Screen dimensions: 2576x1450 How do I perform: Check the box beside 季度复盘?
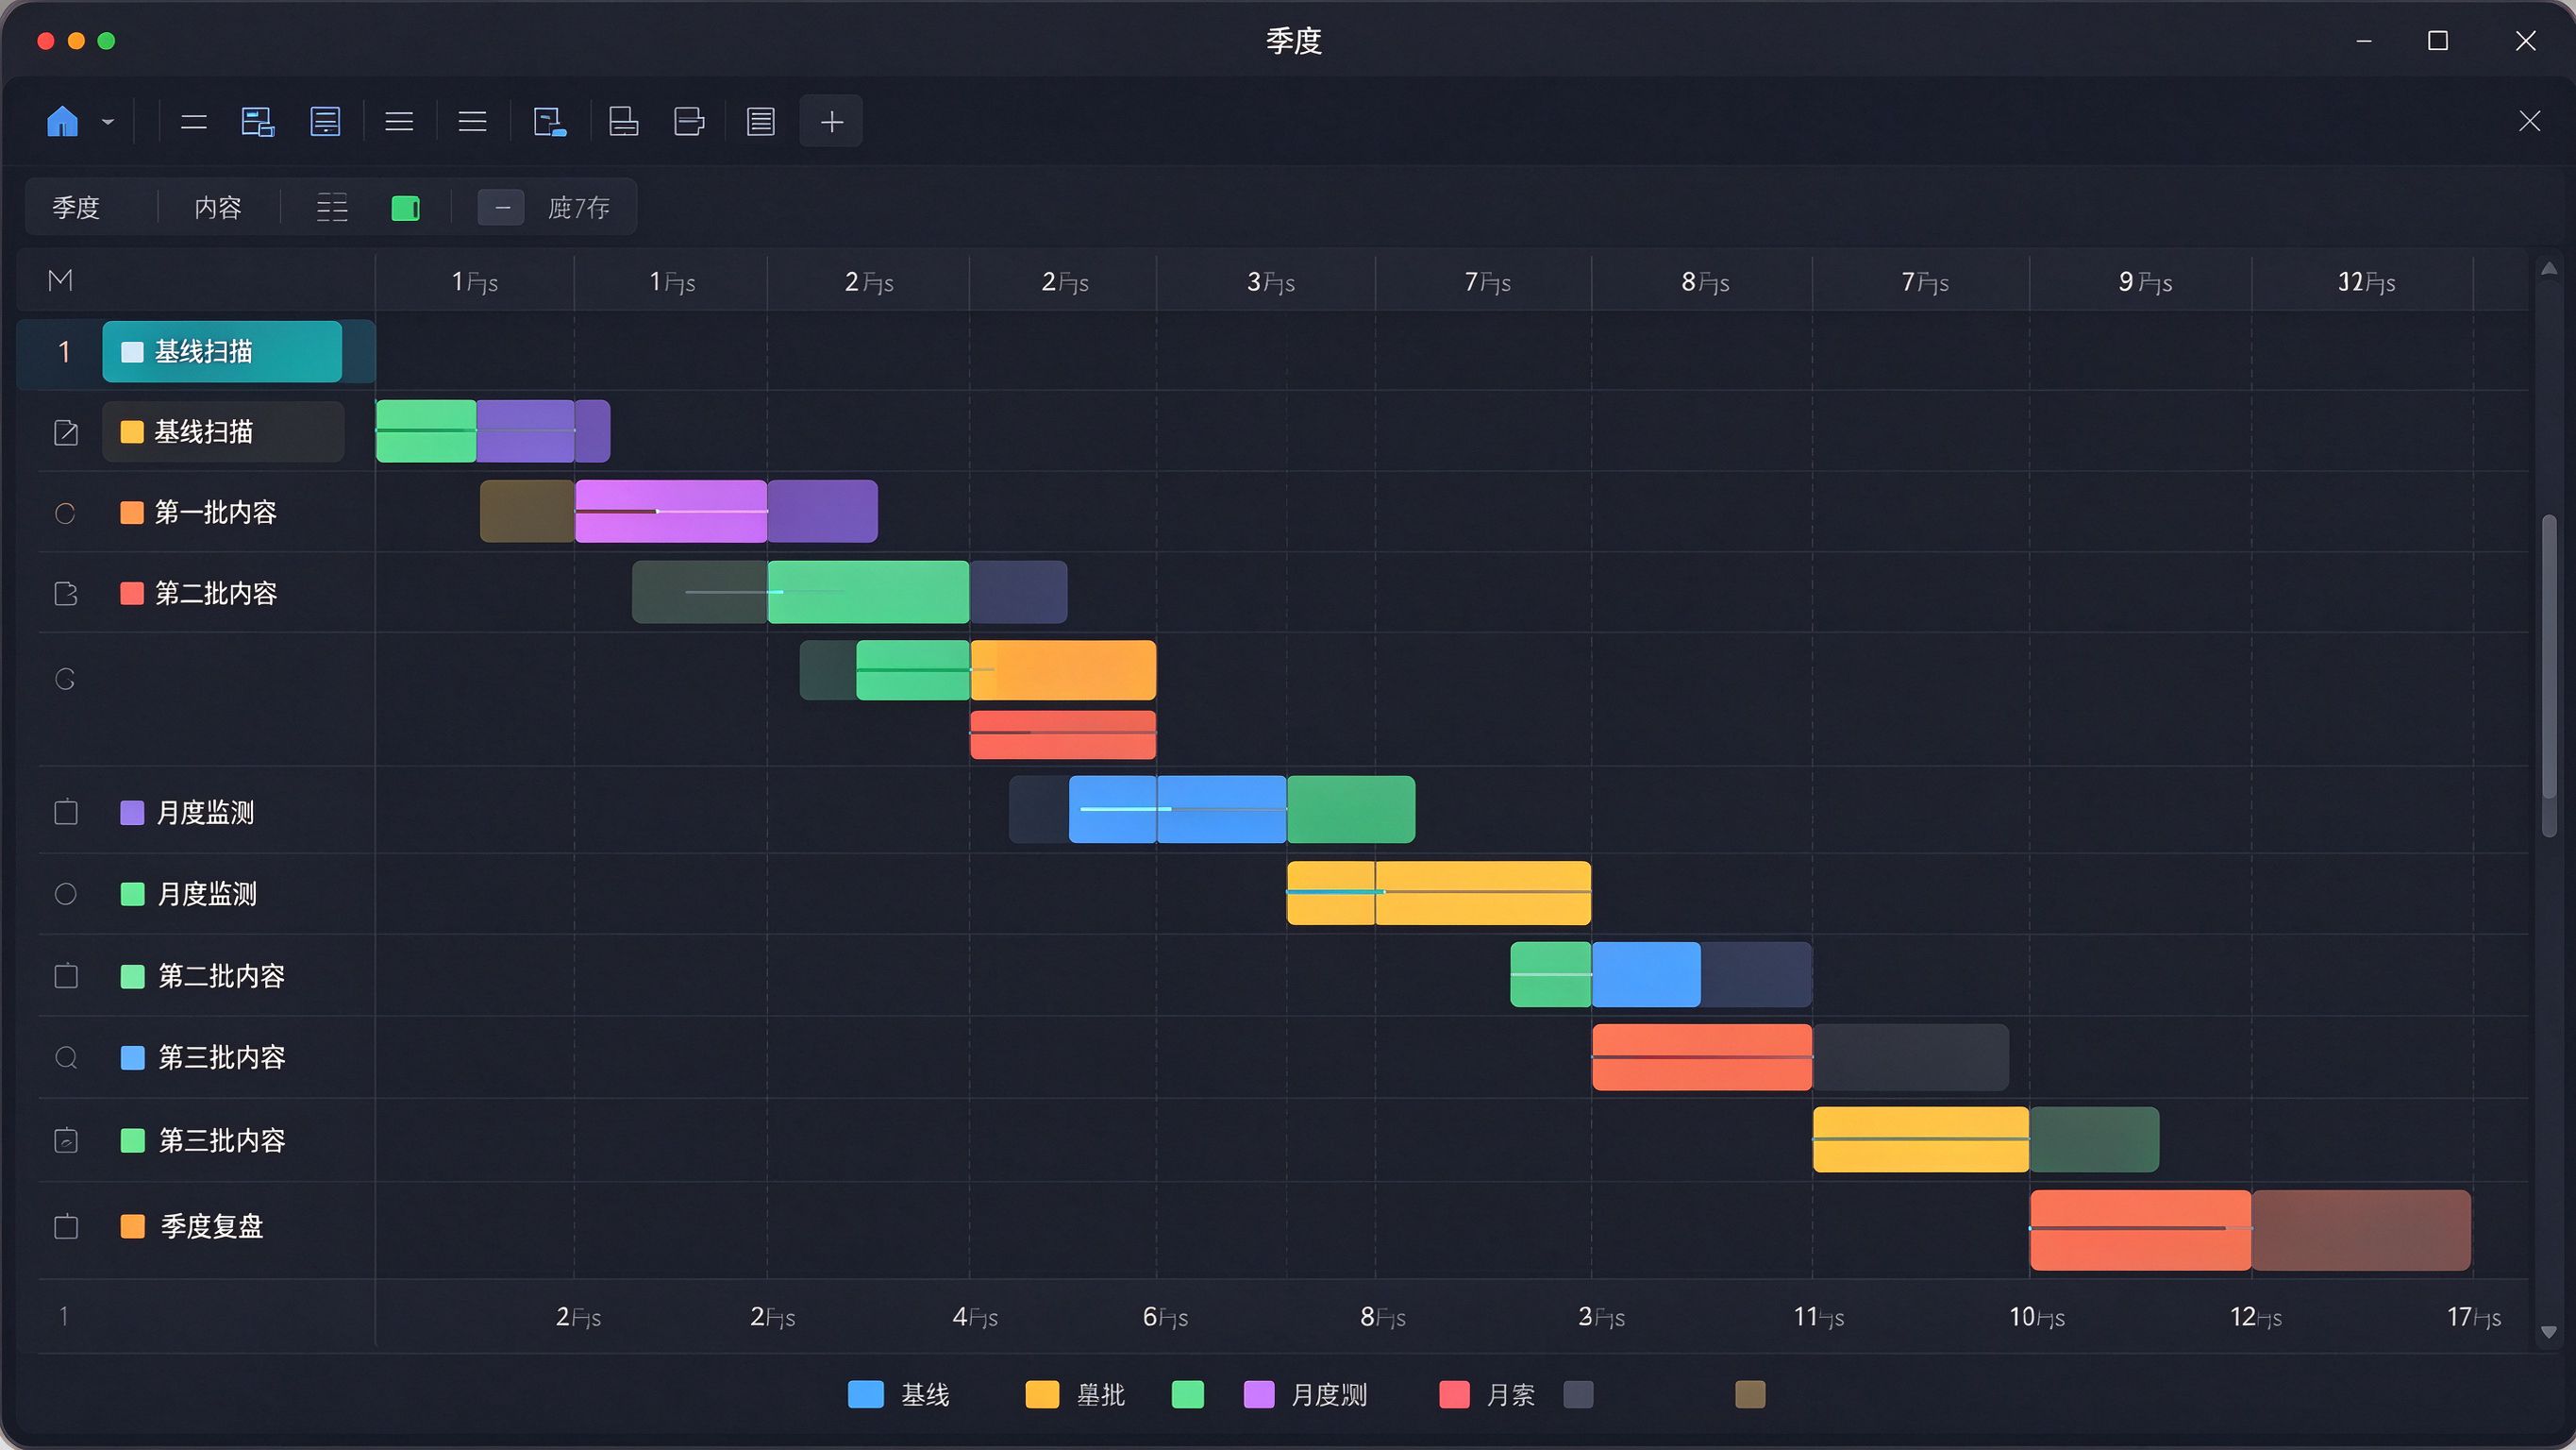pyautogui.click(x=66, y=1227)
